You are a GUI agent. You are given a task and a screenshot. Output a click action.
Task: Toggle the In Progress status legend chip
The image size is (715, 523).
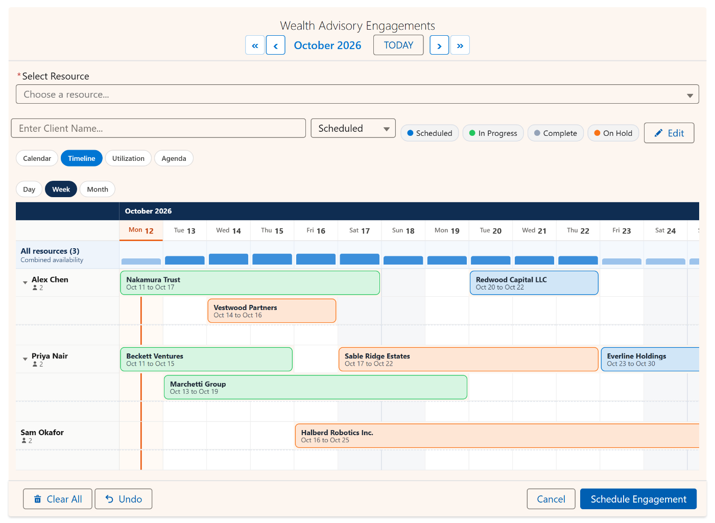click(x=493, y=133)
